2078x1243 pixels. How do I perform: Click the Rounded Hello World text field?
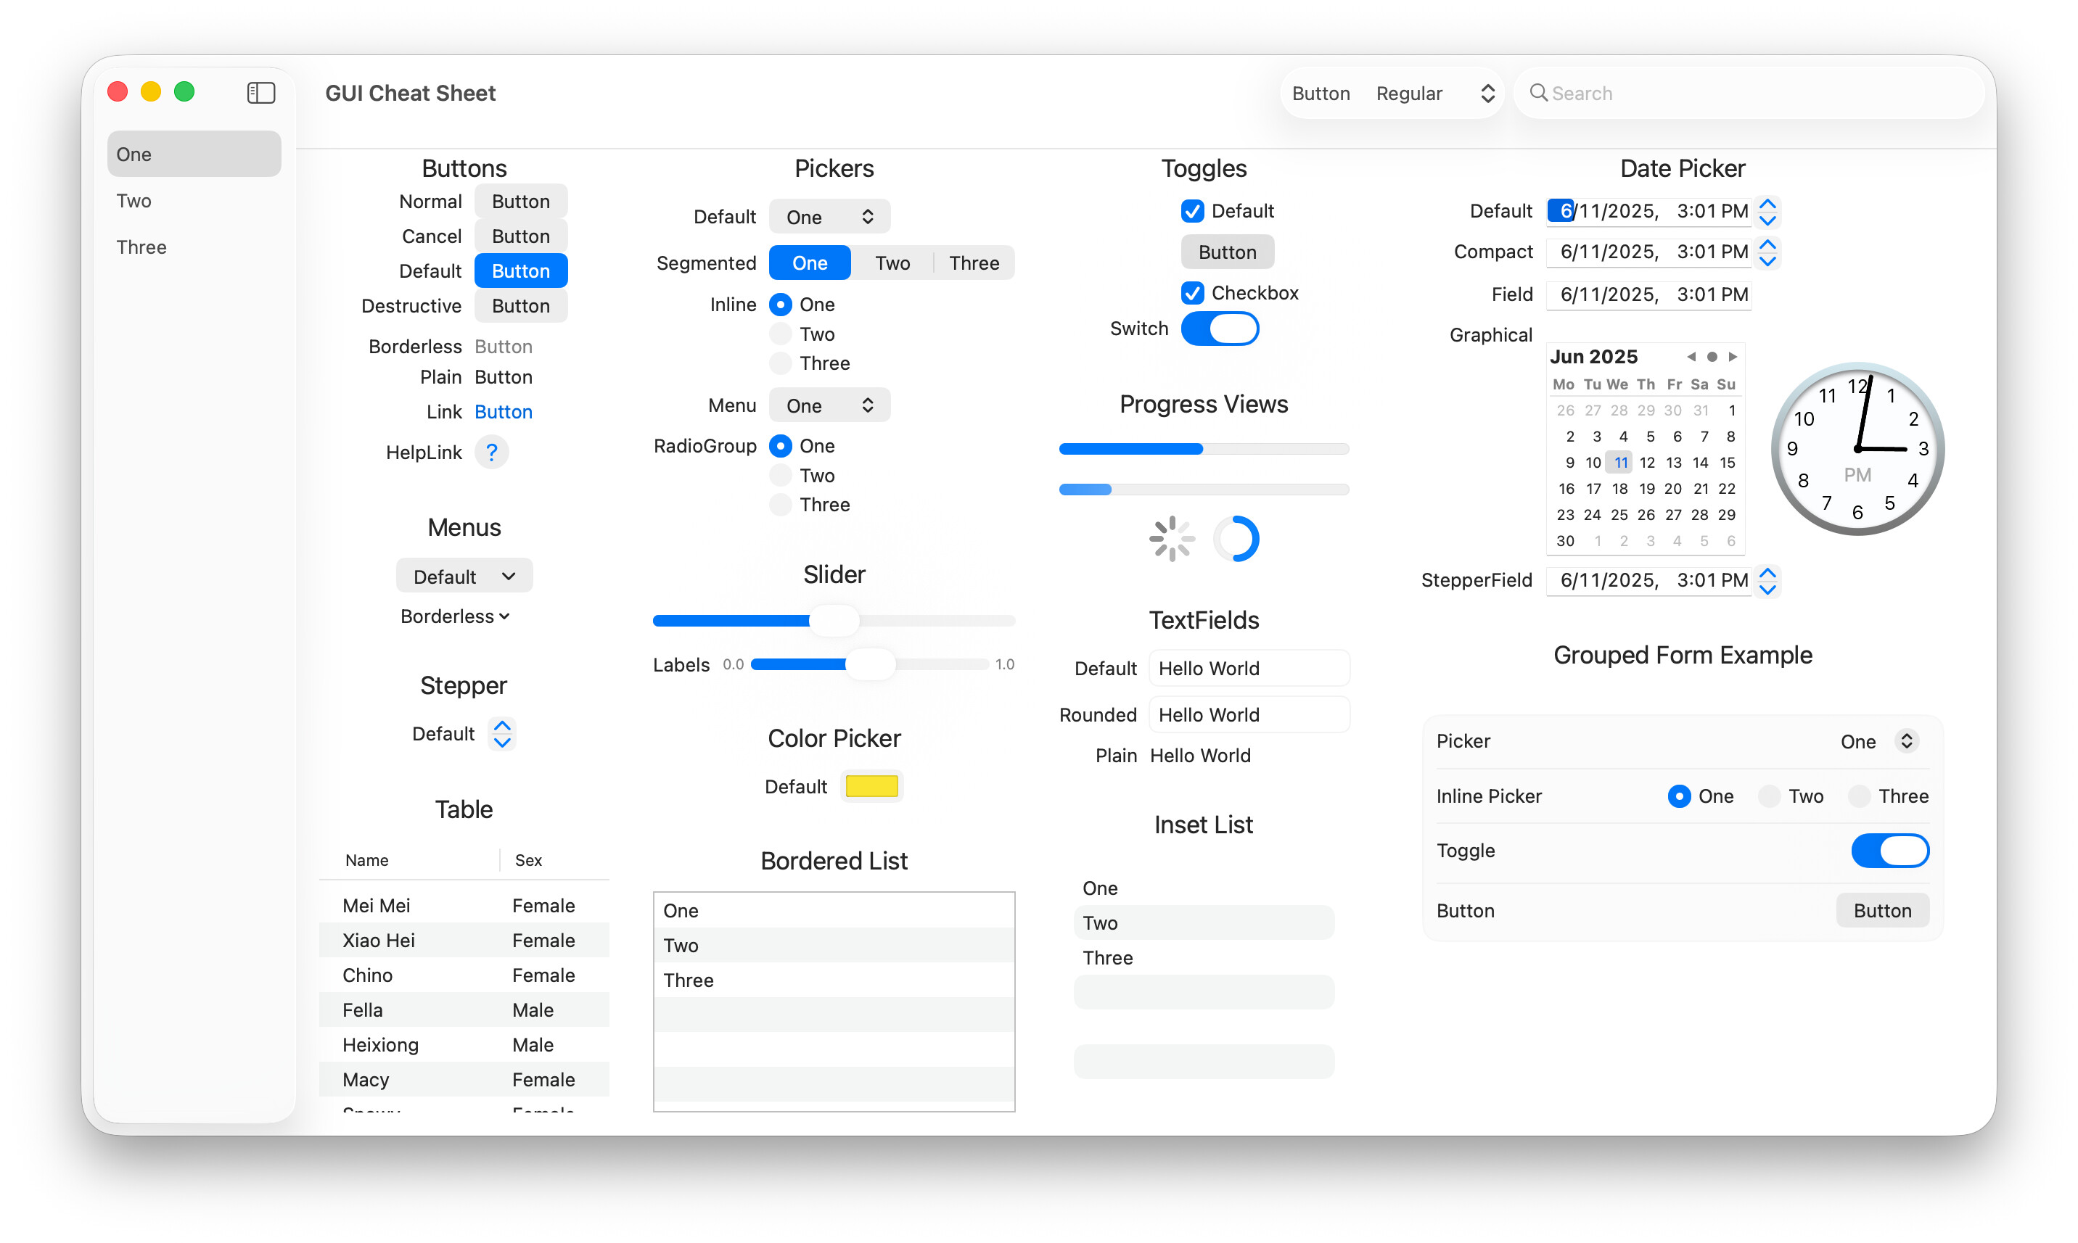[1249, 715]
